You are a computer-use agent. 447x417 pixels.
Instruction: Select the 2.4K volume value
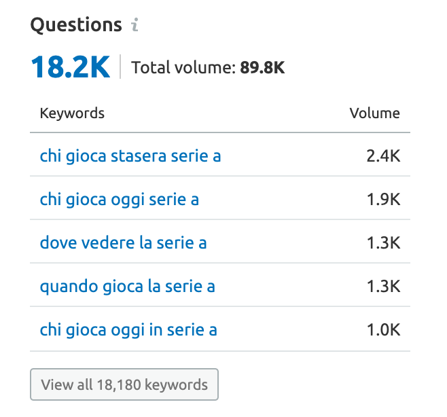[383, 156]
